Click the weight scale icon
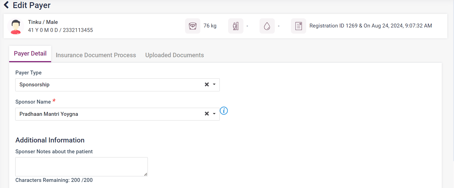Image resolution: width=454 pixels, height=188 pixels. coord(193,26)
